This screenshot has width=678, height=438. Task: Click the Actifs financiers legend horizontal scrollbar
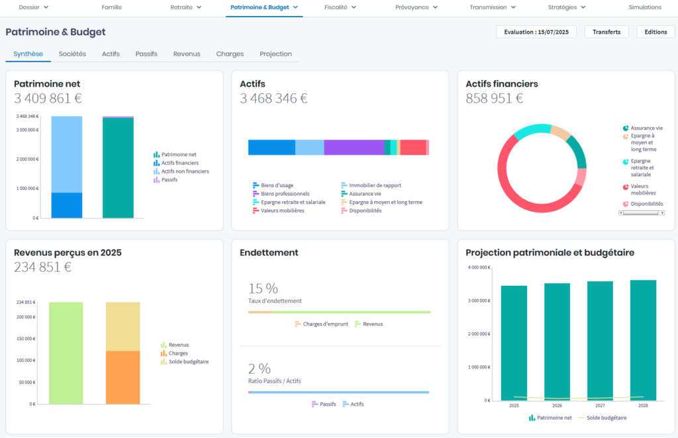tap(640, 213)
